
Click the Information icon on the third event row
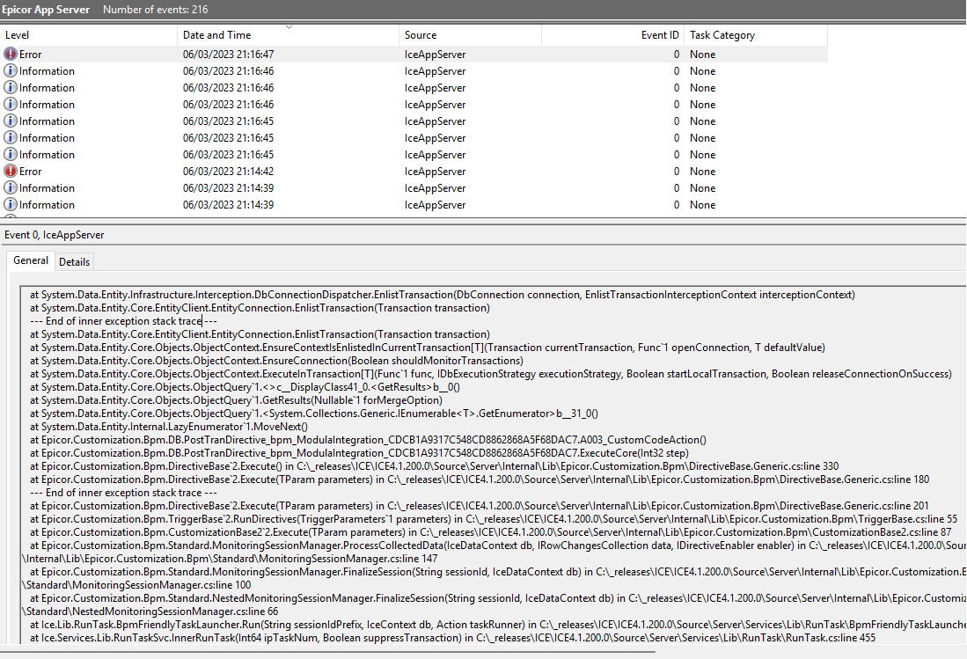(x=11, y=87)
